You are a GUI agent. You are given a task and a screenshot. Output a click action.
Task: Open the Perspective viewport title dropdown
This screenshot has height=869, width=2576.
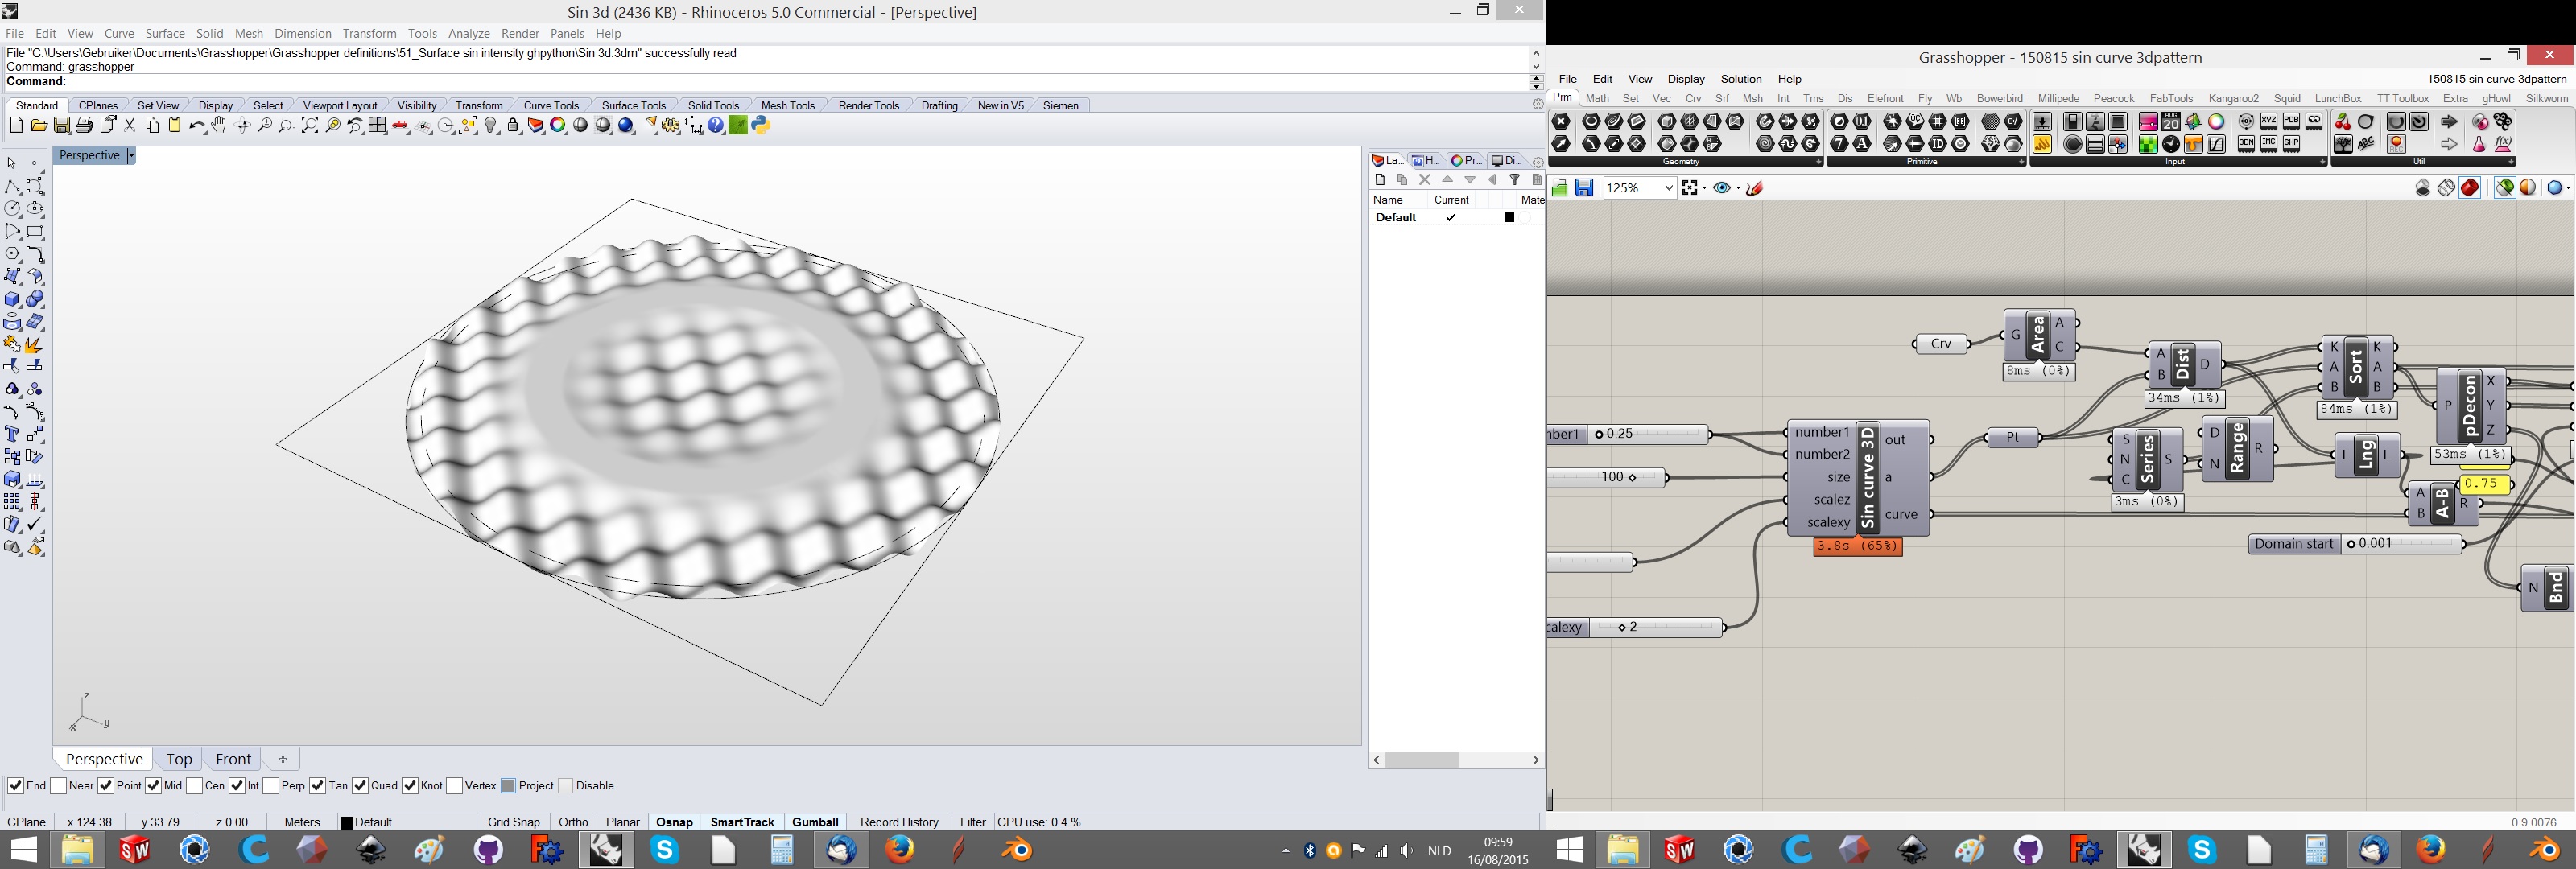coord(131,156)
